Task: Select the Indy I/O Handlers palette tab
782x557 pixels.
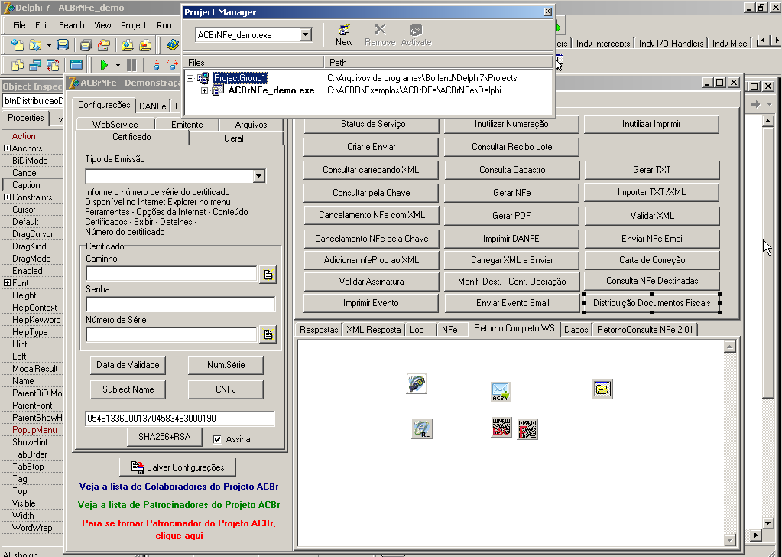Action: click(x=671, y=44)
